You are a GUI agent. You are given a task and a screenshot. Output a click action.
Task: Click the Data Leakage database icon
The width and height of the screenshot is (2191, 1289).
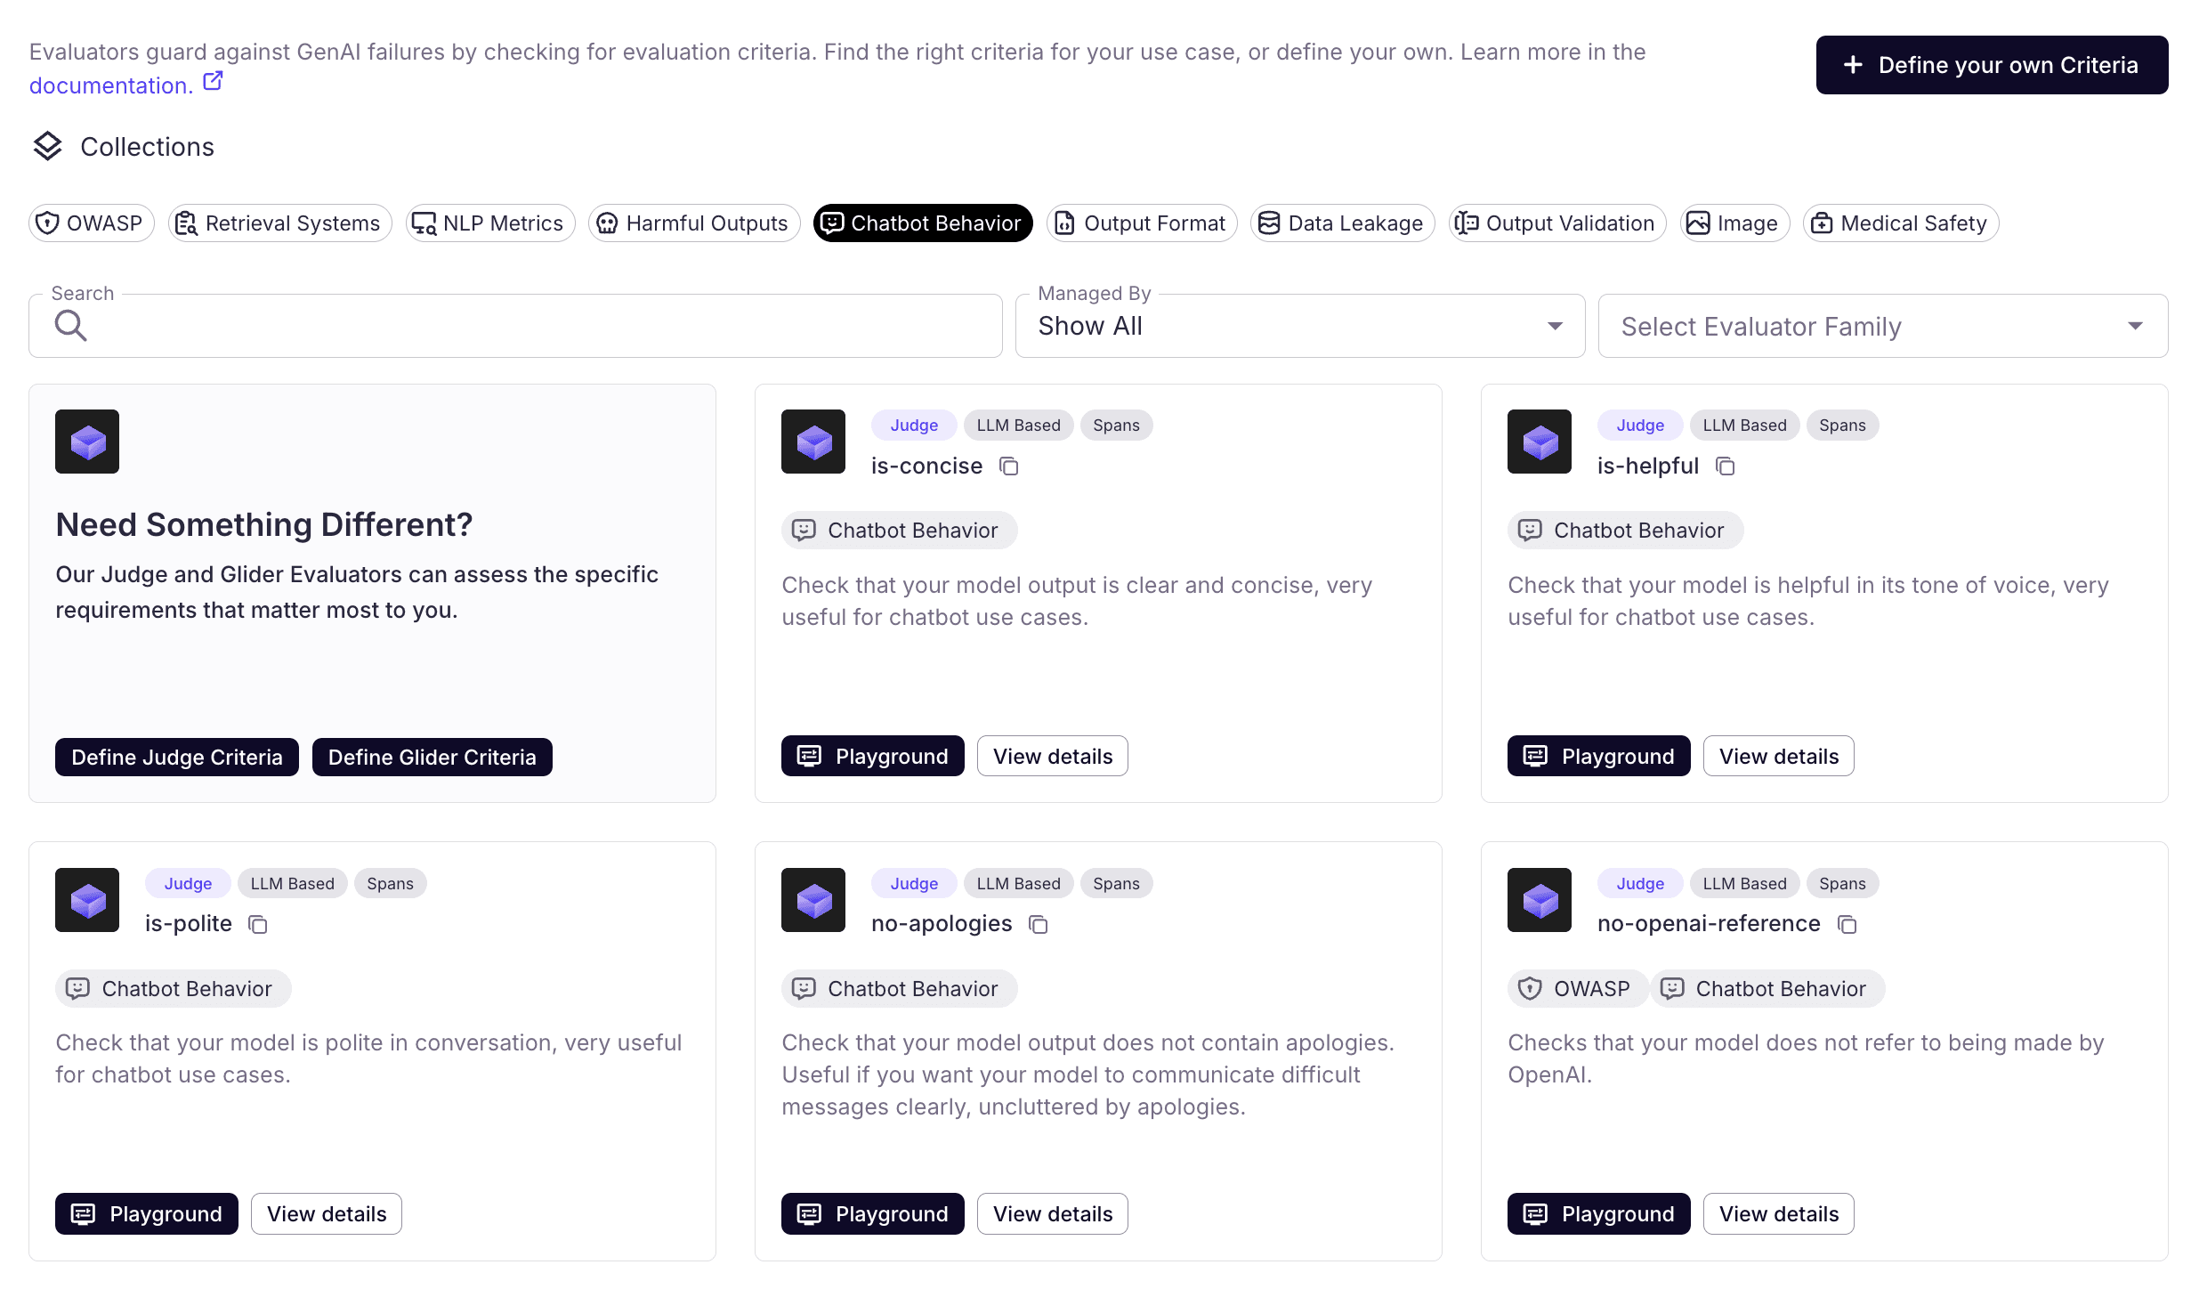click(x=1270, y=223)
